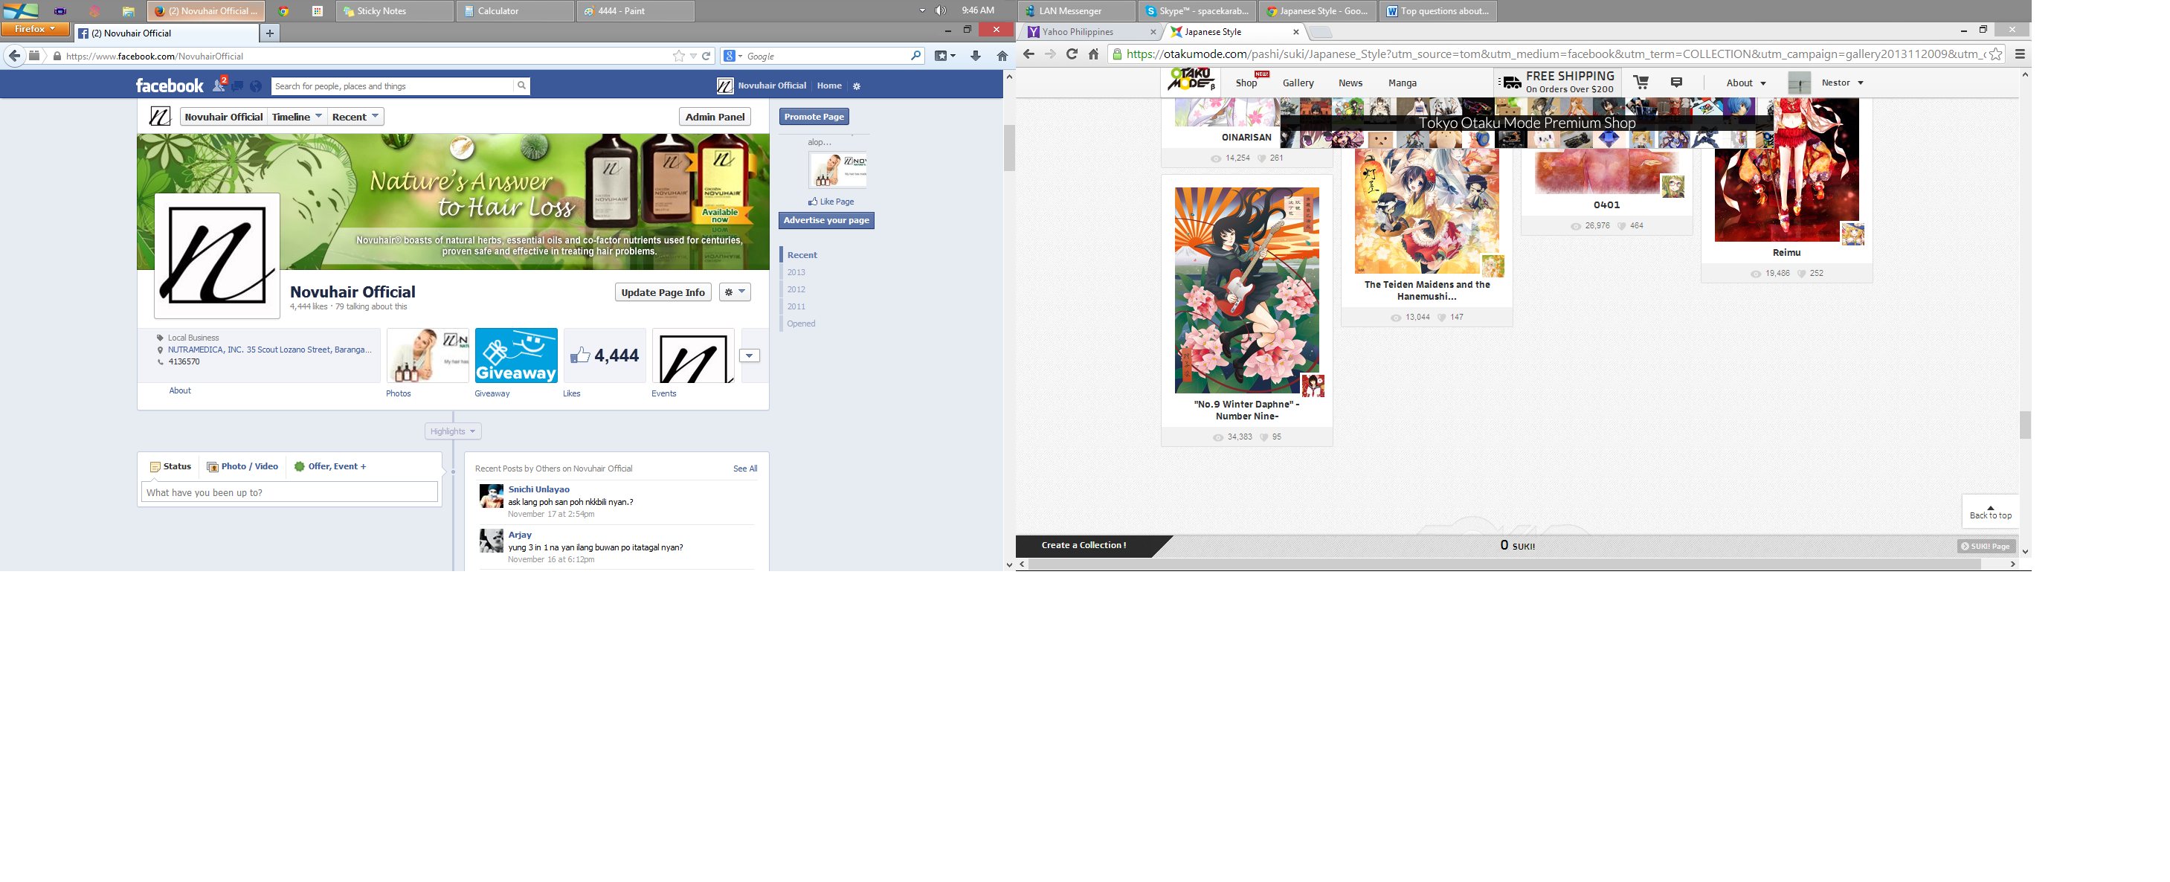Expand the Recent dropdown on the page header

click(355, 116)
